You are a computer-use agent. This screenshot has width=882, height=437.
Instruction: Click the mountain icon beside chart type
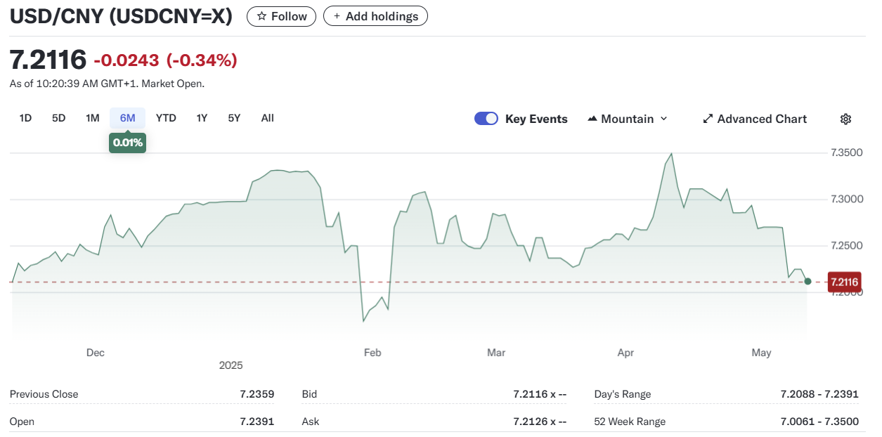pos(592,119)
